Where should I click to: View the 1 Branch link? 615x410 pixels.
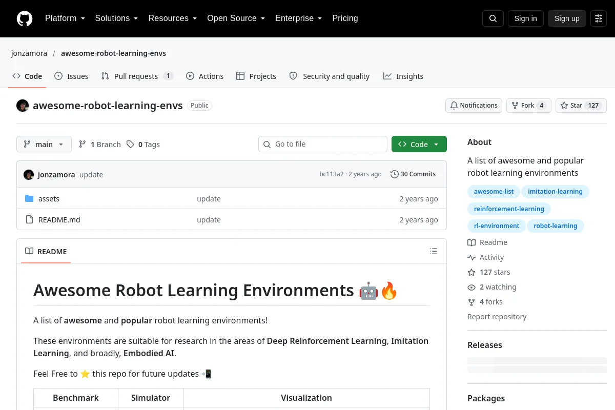pos(100,145)
